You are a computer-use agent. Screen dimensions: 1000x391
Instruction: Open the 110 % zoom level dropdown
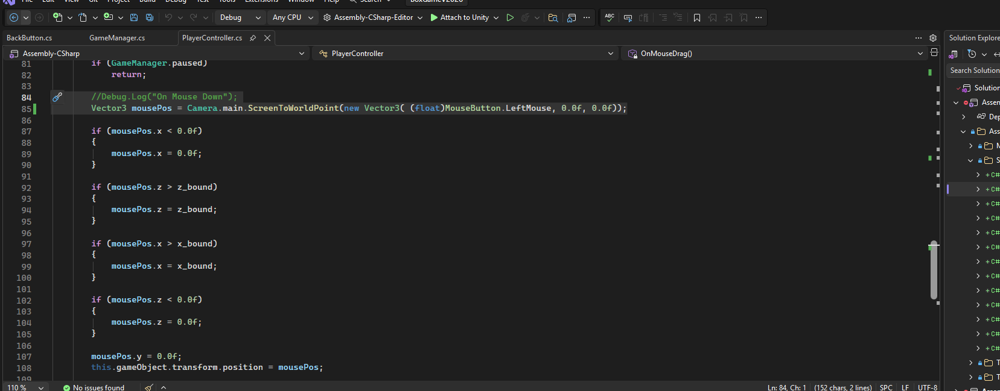(25, 387)
